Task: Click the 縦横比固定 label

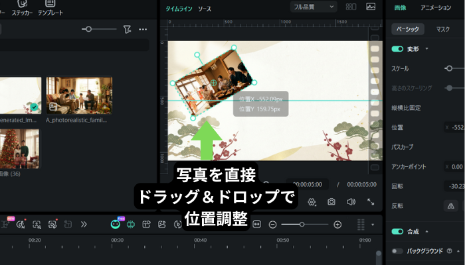Action: pos(406,108)
